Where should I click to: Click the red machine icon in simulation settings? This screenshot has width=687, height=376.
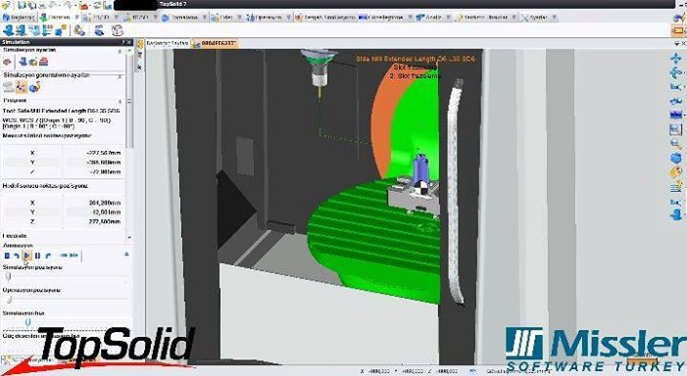click(43, 62)
